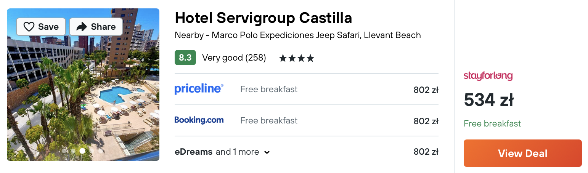Expand the eDreams and 1 more chevron
The height and width of the screenshot is (173, 588).
(267, 152)
